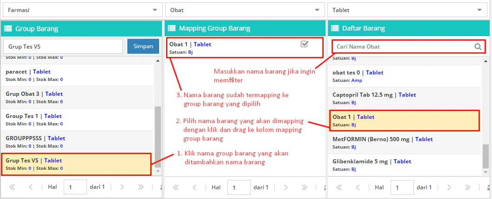This screenshot has height=199, width=492.
Task: Click the list icon beside Group Barang header
Action: click(8, 29)
